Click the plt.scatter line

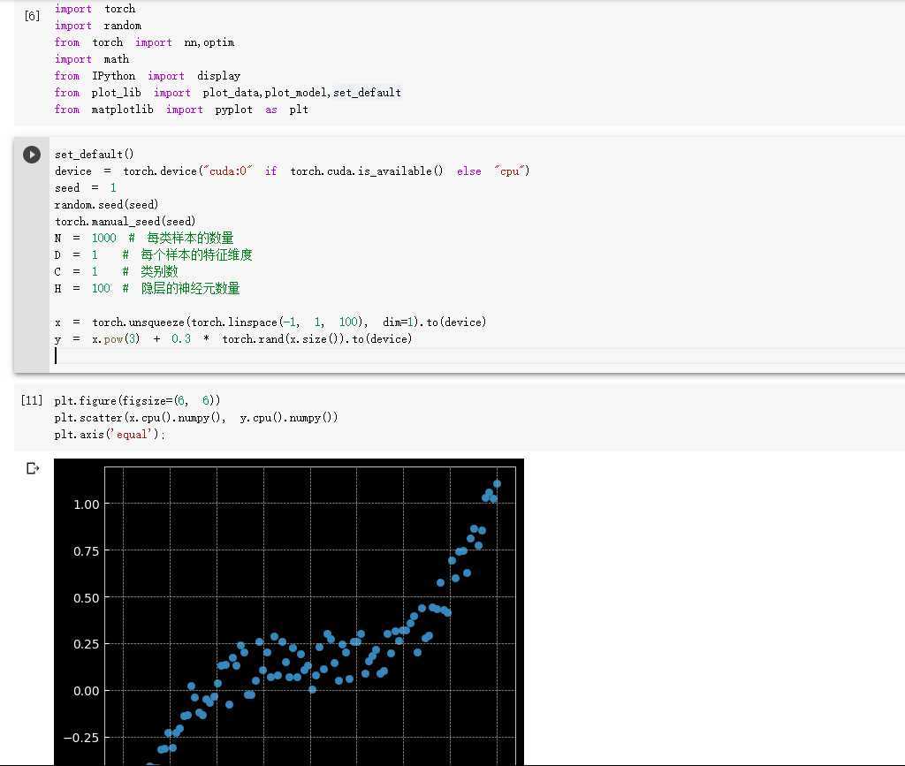[x=196, y=417]
